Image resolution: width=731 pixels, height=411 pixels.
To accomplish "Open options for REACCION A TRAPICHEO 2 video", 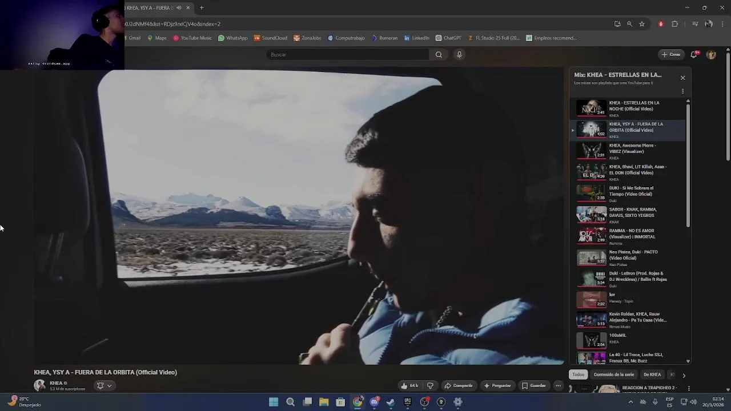I will pos(689,389).
